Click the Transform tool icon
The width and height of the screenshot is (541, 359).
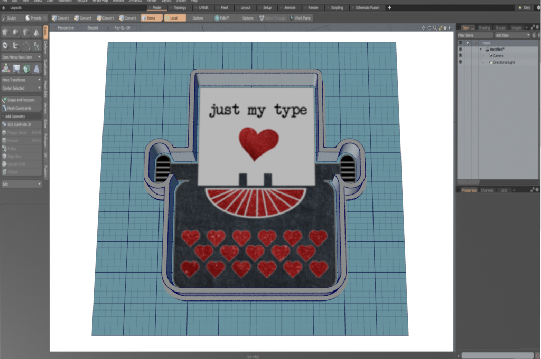(6, 69)
